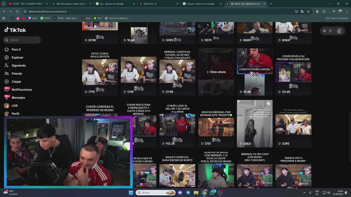
Task: Switch to Encuentra 'marlon edit' tab
Action: [72, 4]
